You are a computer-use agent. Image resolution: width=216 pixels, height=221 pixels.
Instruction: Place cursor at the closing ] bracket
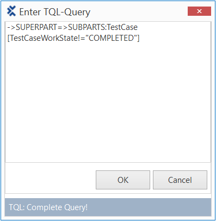[x=138, y=38]
